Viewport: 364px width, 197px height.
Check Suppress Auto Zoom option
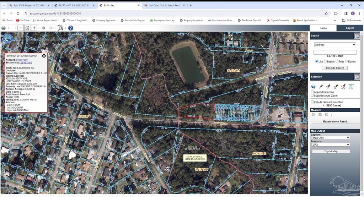click(312, 95)
